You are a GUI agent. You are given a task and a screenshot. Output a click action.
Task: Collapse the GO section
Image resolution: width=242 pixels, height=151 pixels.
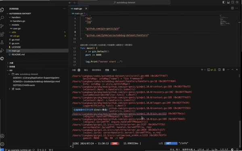pos(37,70)
